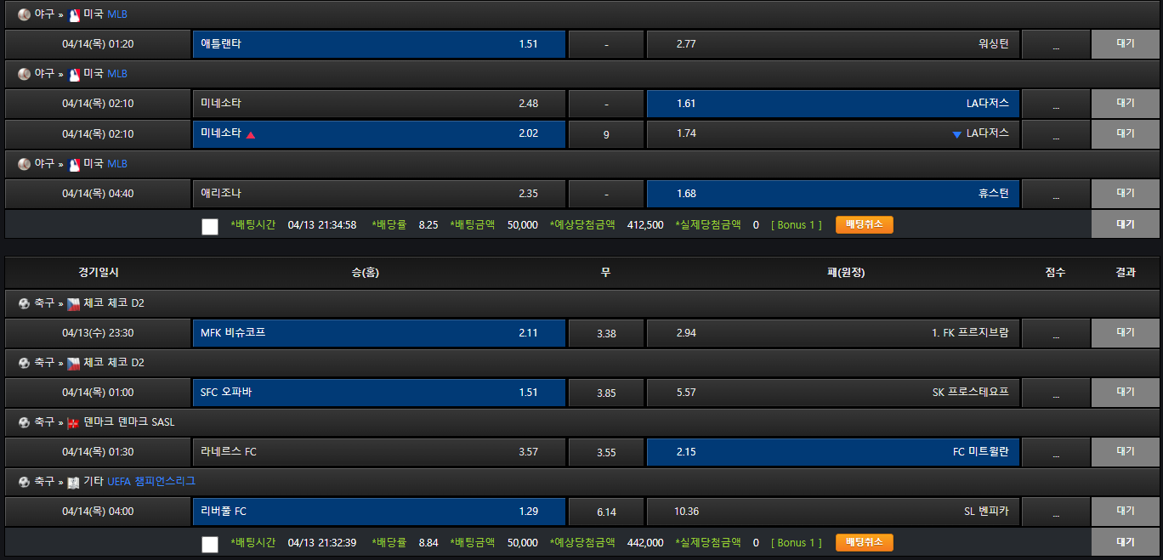Click the baseball icon above the 애틀랜타 game
The image size is (1163, 560).
(x=24, y=14)
